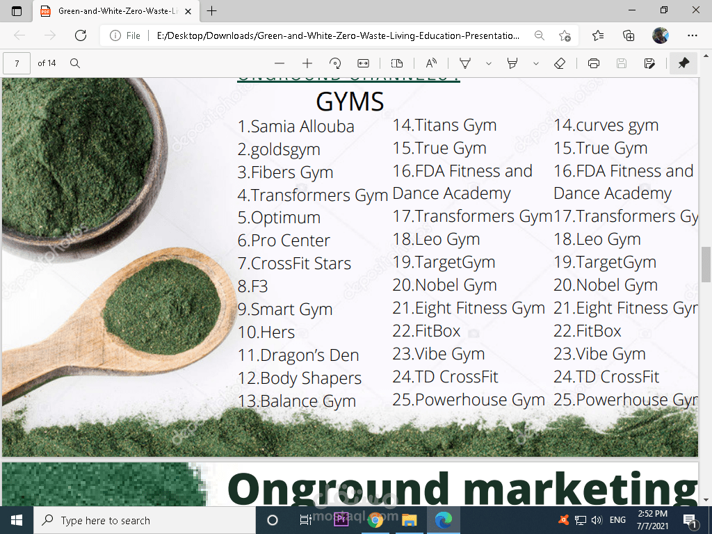
Task: Click the Save icon
Action: [622, 63]
